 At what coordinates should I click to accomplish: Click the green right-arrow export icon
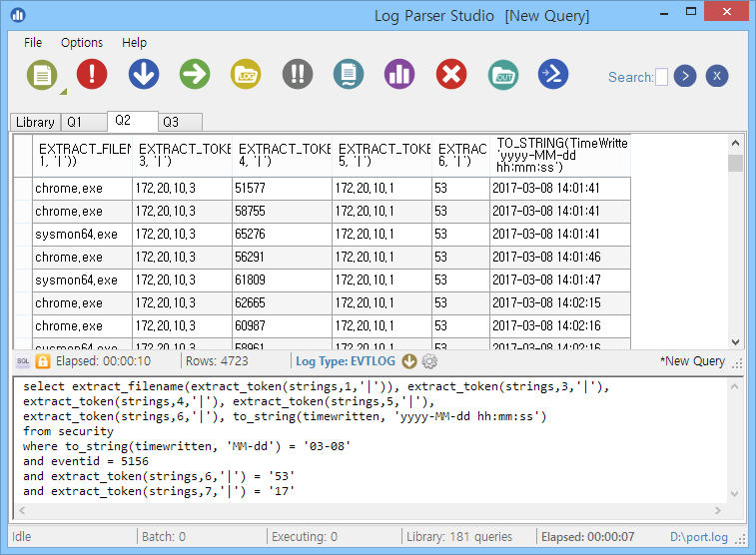pyautogui.click(x=195, y=74)
